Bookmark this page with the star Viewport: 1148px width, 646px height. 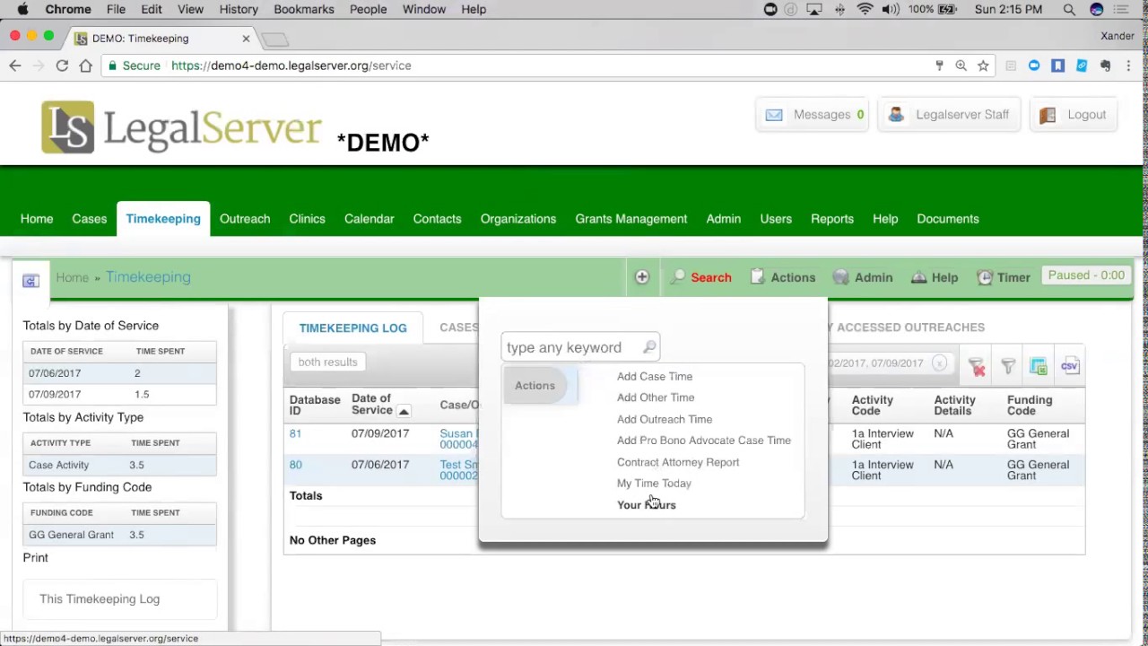pyautogui.click(x=983, y=65)
